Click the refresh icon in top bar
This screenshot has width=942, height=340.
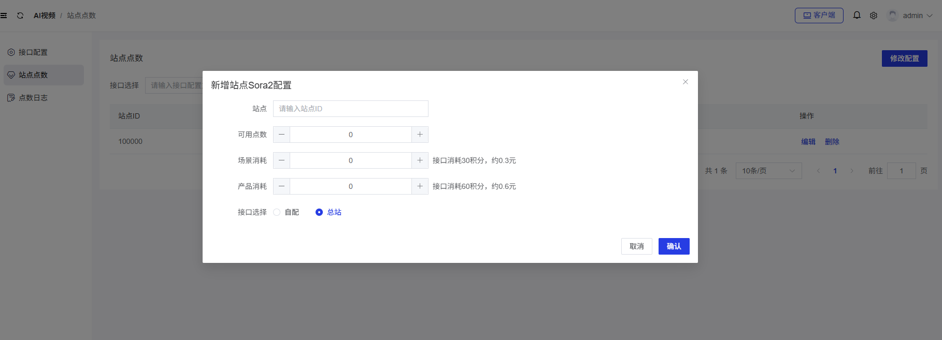click(20, 16)
